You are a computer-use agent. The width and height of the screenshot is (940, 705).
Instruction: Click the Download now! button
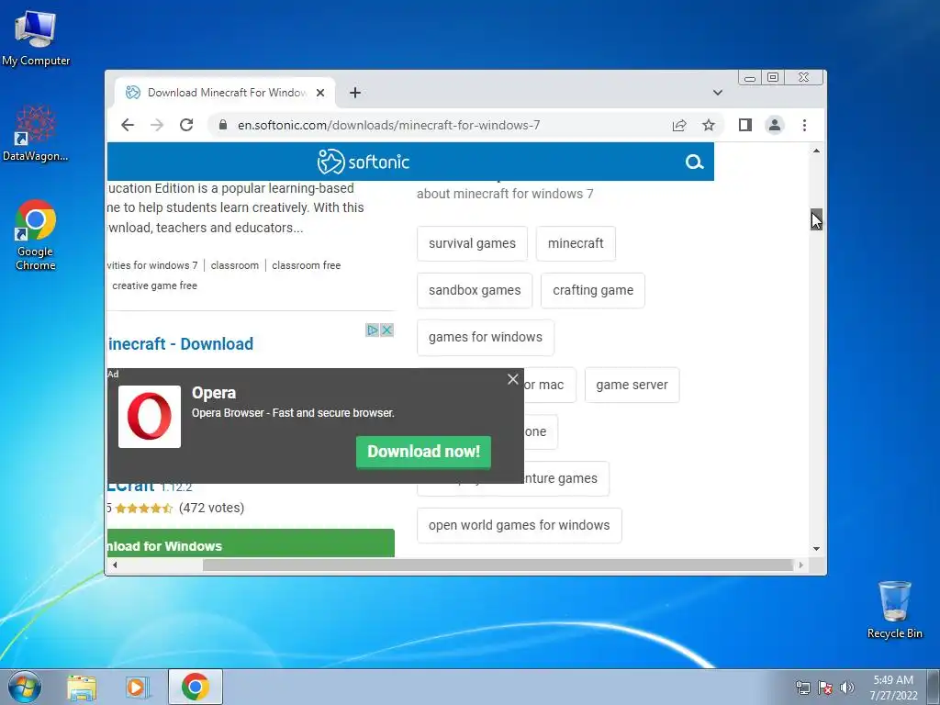click(423, 452)
